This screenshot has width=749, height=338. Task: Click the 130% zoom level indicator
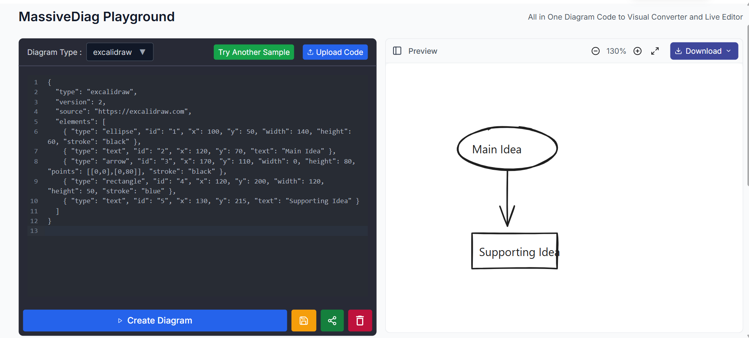pyautogui.click(x=616, y=51)
